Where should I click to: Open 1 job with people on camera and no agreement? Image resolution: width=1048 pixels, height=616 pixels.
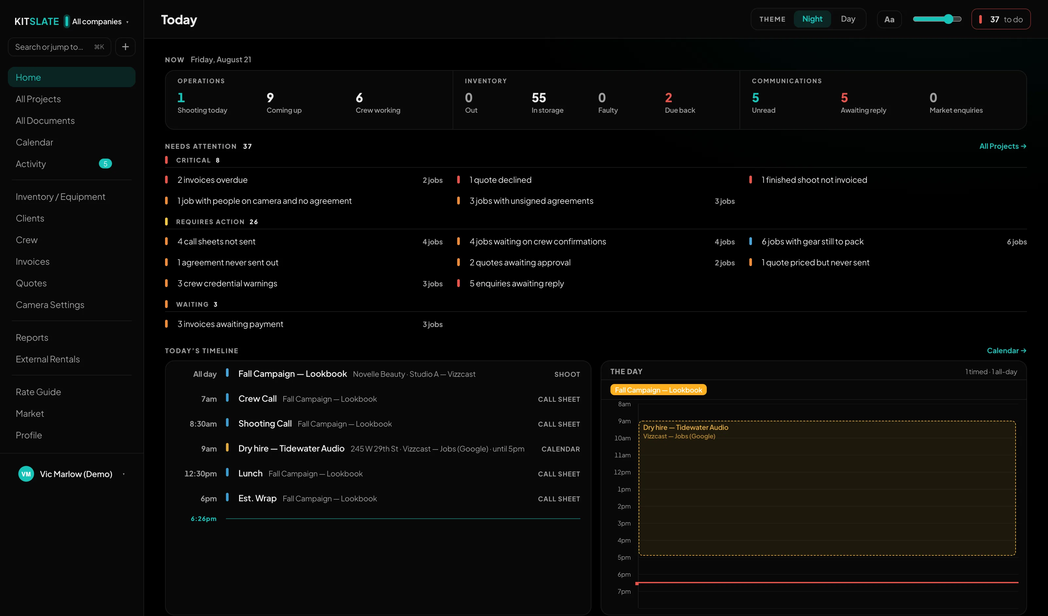304,201
